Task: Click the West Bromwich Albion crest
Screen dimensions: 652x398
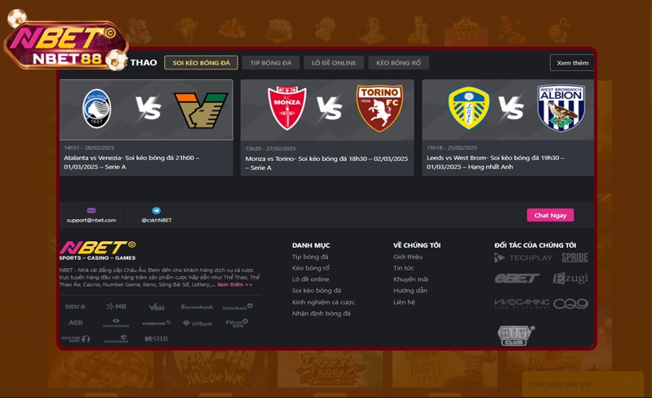Action: (561, 108)
